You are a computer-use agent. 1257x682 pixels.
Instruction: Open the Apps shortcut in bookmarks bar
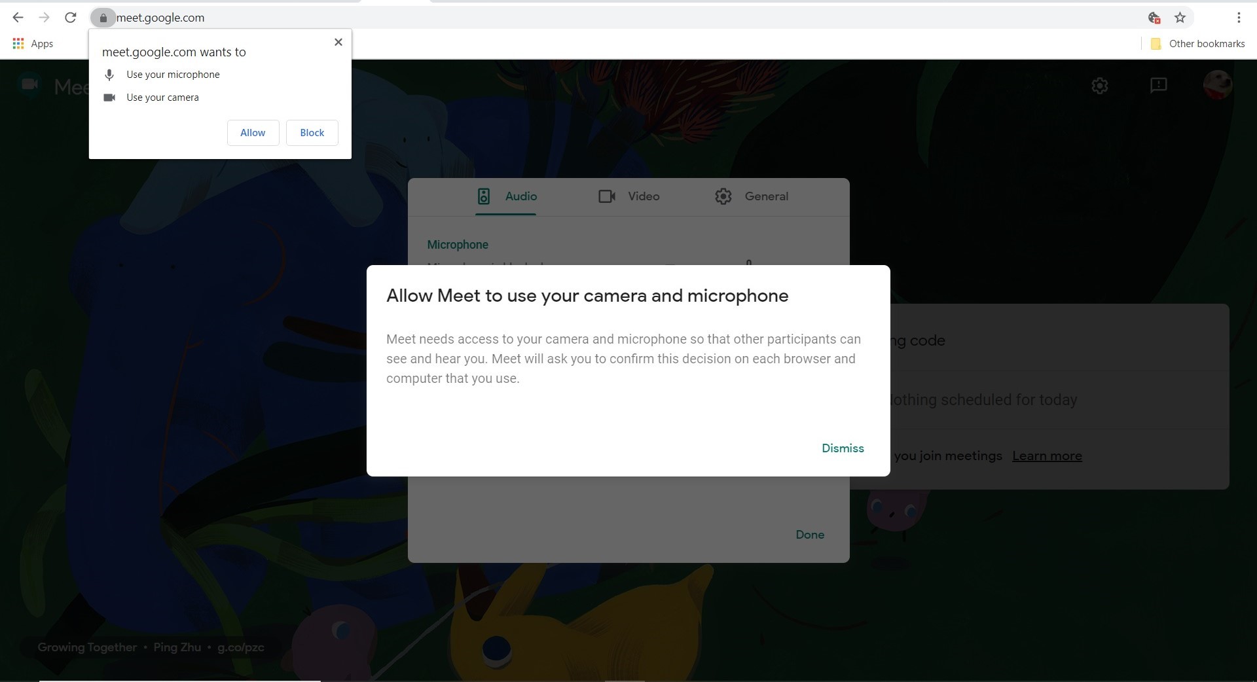click(33, 44)
